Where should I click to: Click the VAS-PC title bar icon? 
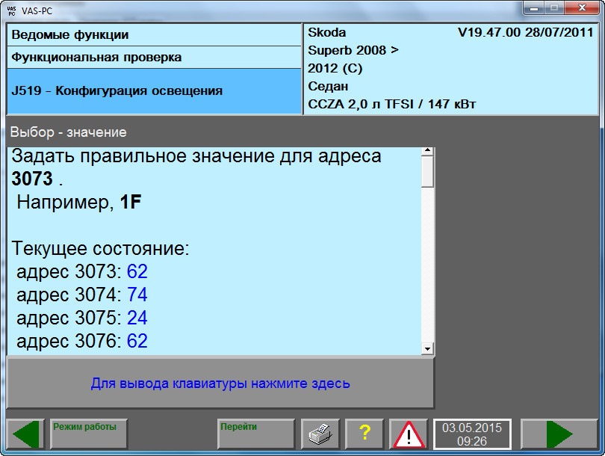[x=11, y=10]
